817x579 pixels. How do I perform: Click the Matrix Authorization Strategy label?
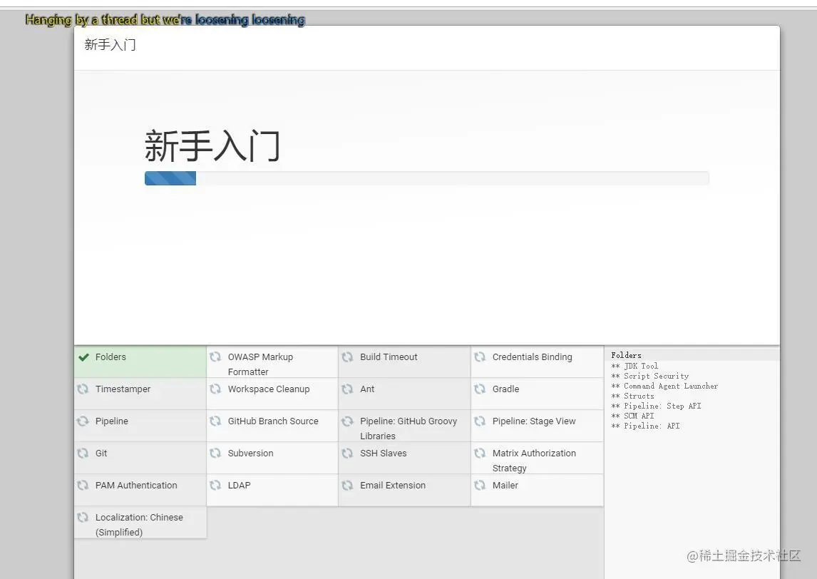534,461
